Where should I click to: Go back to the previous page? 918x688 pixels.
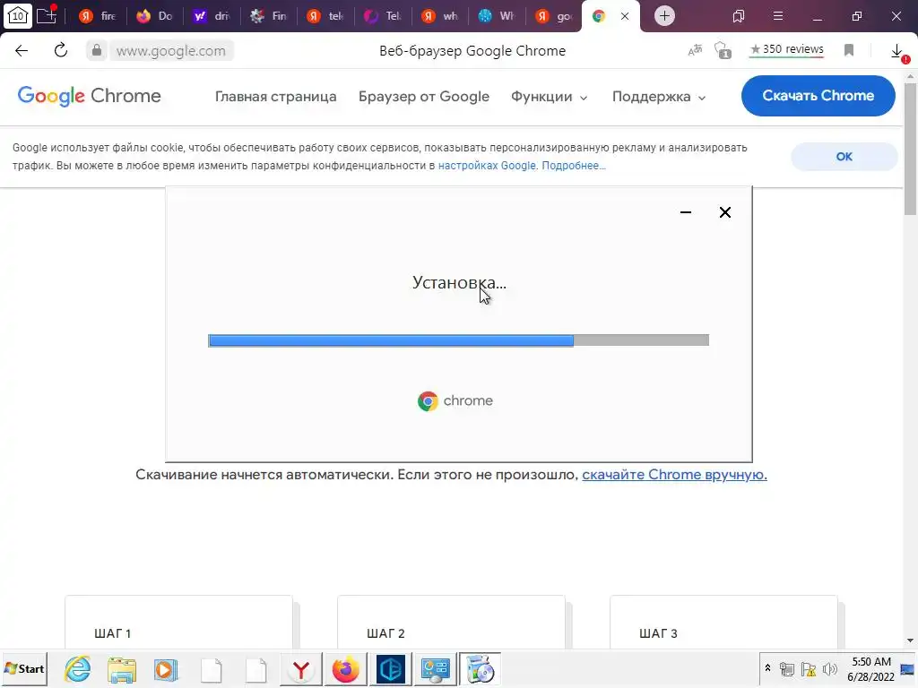coord(22,50)
